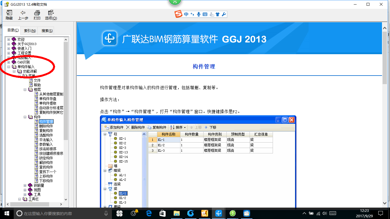The width and height of the screenshot is (390, 219).
Task: Open the 锁定构件 help page
Action: 46,158
